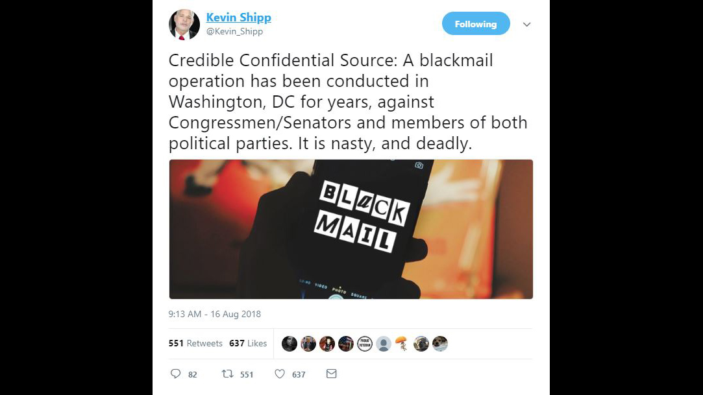Open the 9:13 AM - 16 Aug 2018 timestamp

point(215,314)
